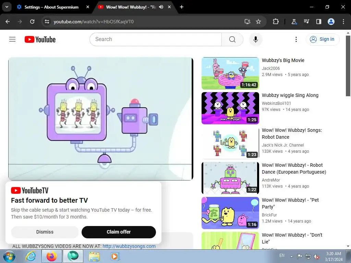Click channel name Jack's Nick Jr. Channel
This screenshot has height=263, width=351.
point(283,145)
